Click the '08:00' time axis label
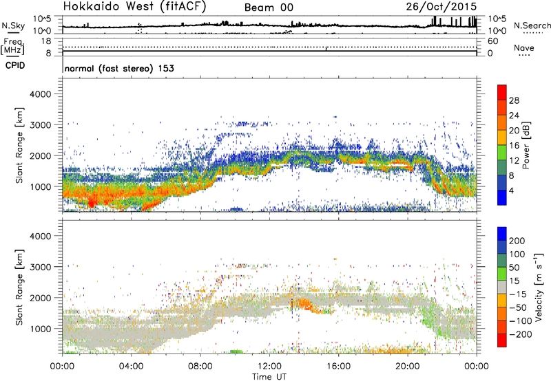The image size is (551, 381). tap(200, 367)
